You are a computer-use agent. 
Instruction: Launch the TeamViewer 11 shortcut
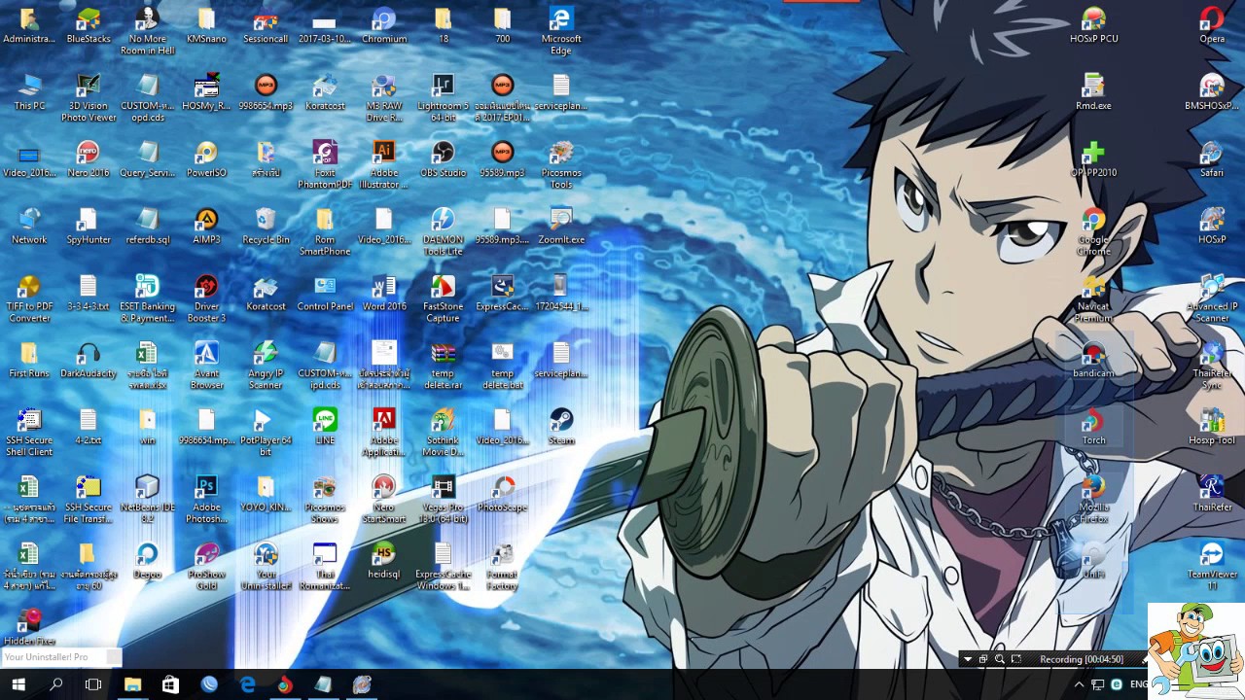1212,568
